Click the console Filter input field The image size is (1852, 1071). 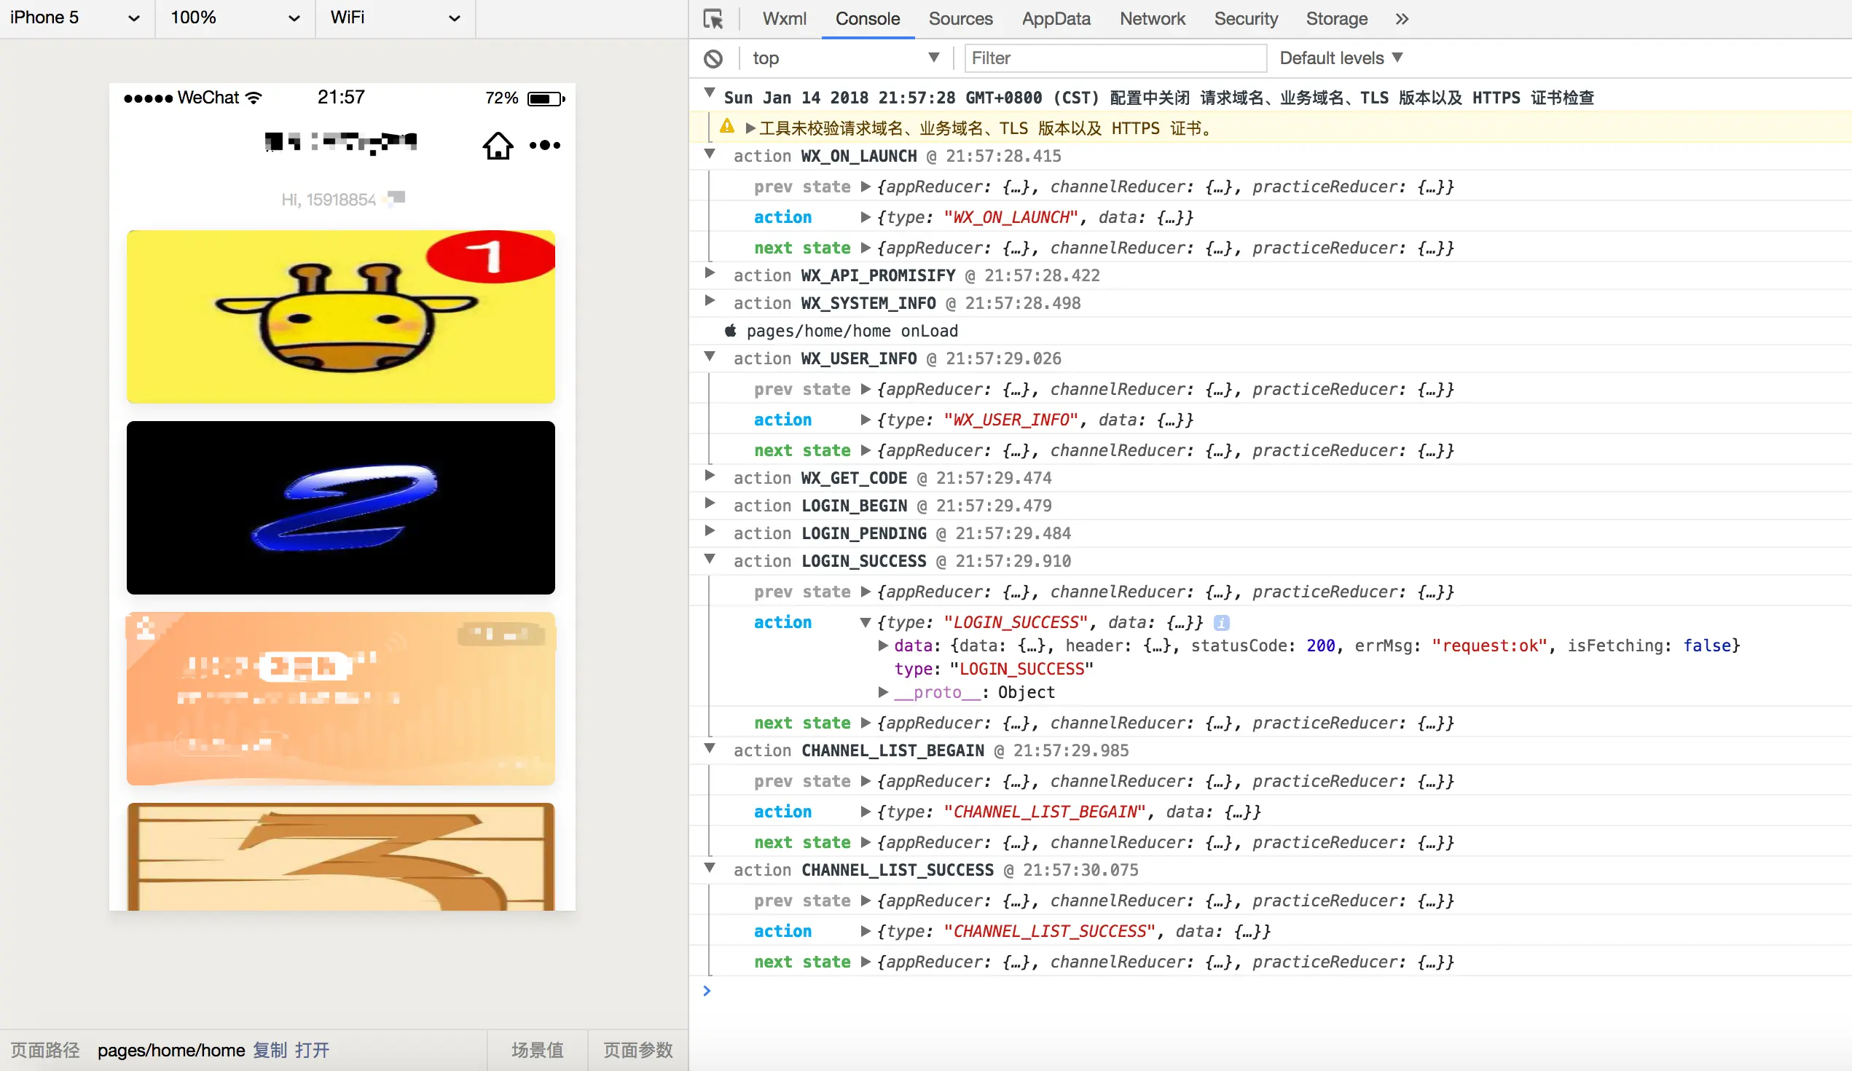click(1115, 58)
